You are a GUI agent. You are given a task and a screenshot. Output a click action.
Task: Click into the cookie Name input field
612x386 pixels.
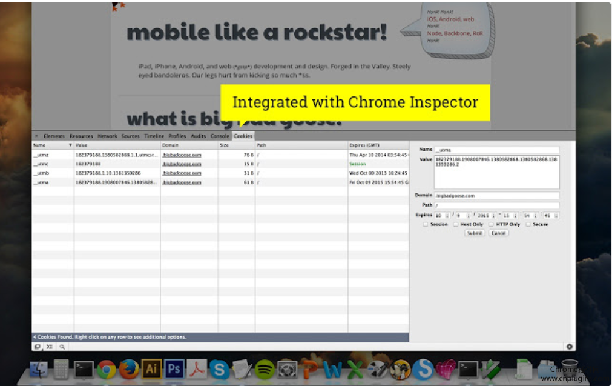click(x=496, y=150)
